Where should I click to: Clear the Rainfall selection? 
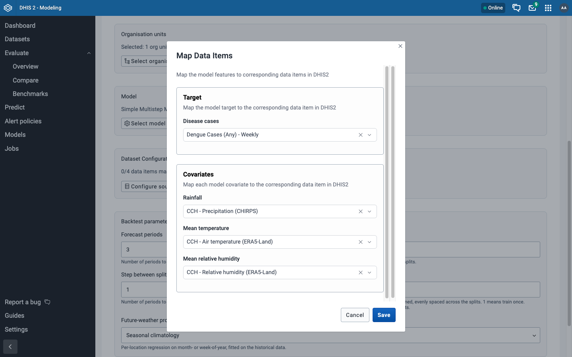click(x=361, y=211)
